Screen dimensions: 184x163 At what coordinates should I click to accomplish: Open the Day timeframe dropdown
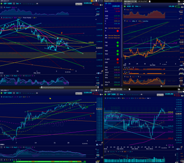pos(122,95)
